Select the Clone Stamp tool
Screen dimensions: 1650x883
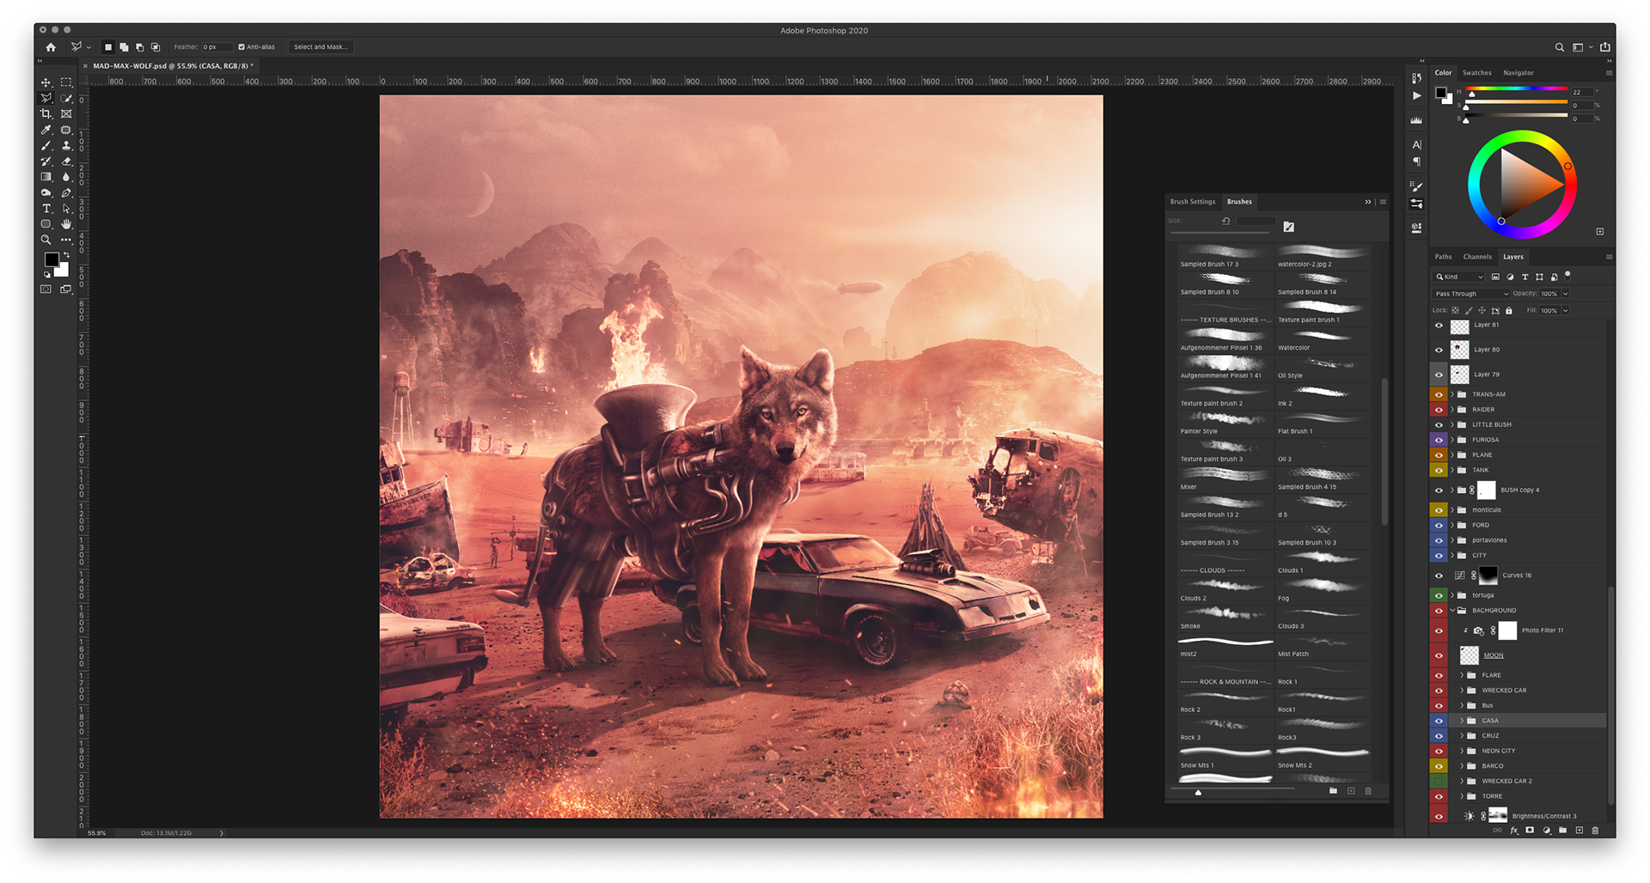(x=66, y=146)
